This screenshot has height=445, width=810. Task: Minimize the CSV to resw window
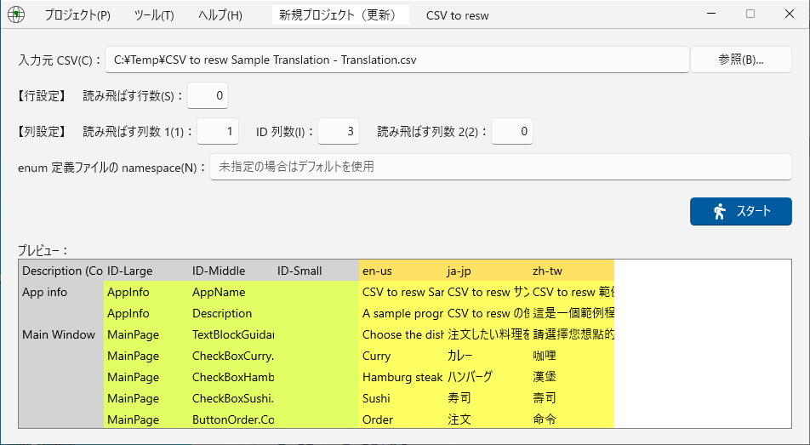[x=711, y=14]
